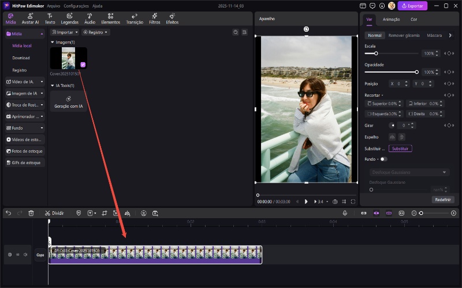Toggle the checkmark on Cover image thumbnail

[x=83, y=65]
